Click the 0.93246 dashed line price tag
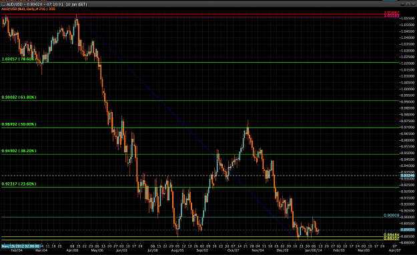 tap(408, 176)
